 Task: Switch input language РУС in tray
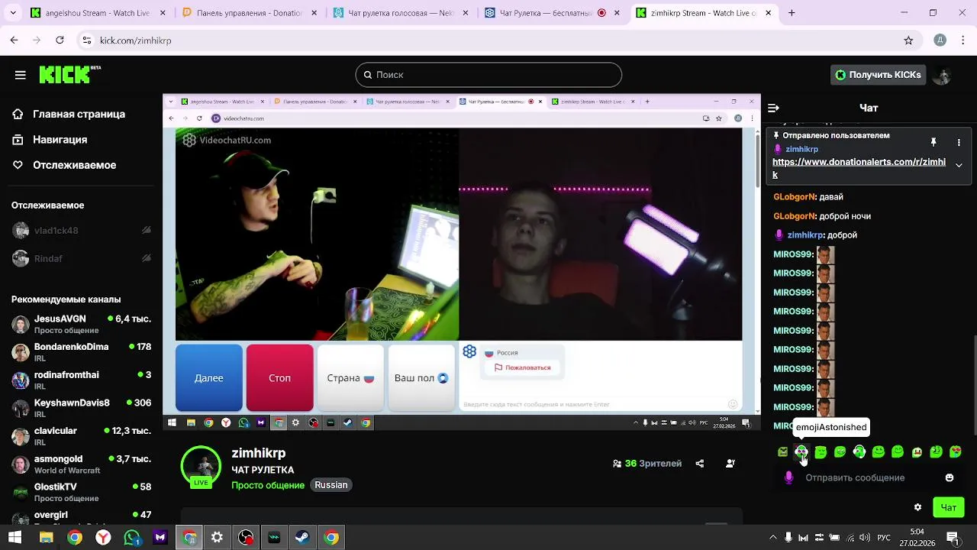pyautogui.click(x=884, y=538)
